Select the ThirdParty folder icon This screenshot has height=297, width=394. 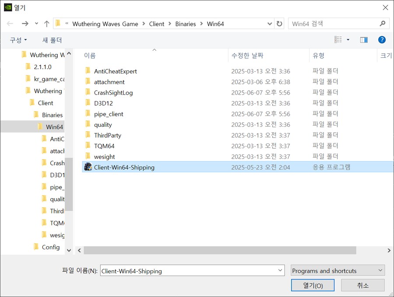coord(88,135)
